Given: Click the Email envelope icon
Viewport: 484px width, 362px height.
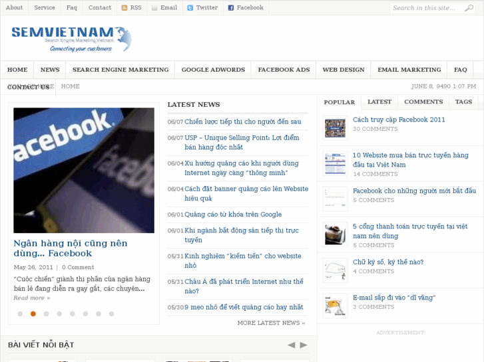Looking at the screenshot, I should 154,8.
